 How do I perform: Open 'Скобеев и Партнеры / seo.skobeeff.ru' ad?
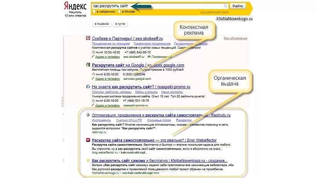point(127,39)
